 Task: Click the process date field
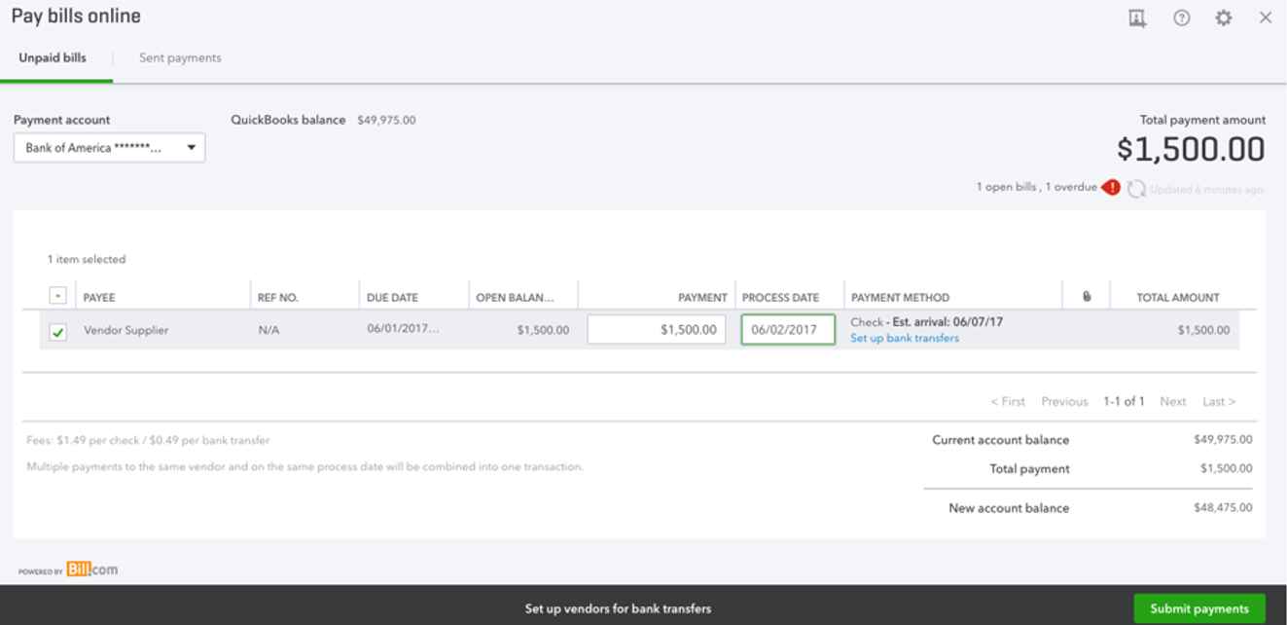click(787, 330)
